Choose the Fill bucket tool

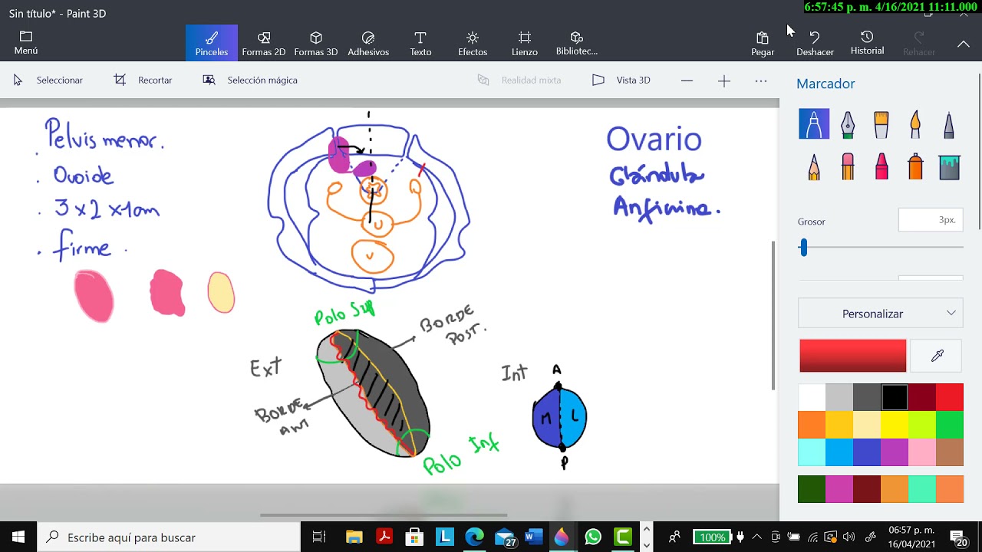coord(949,166)
